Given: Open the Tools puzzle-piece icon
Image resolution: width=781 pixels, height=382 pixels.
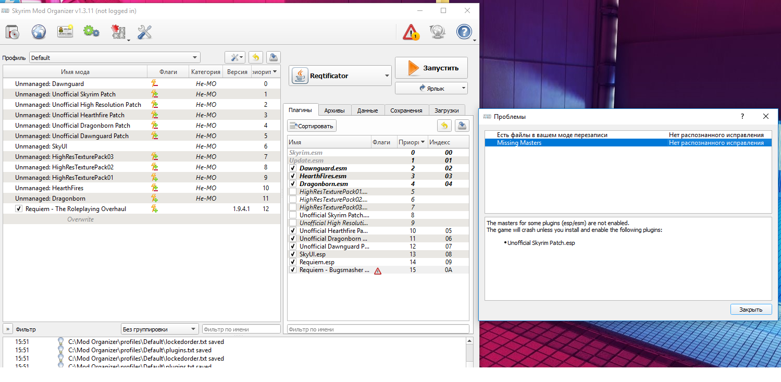Looking at the screenshot, I should [118, 32].
